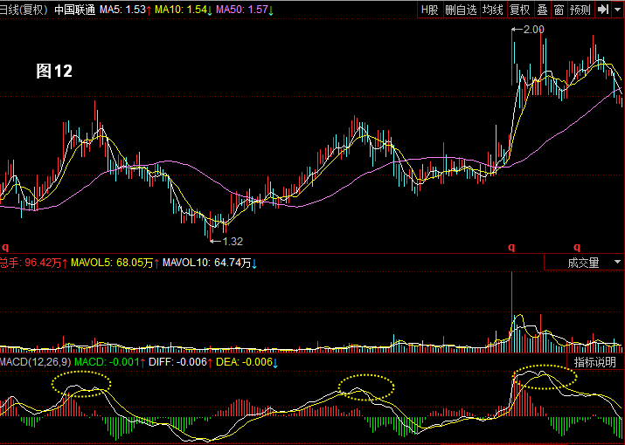Click the MA5: 1.53 label

[x=126, y=10]
